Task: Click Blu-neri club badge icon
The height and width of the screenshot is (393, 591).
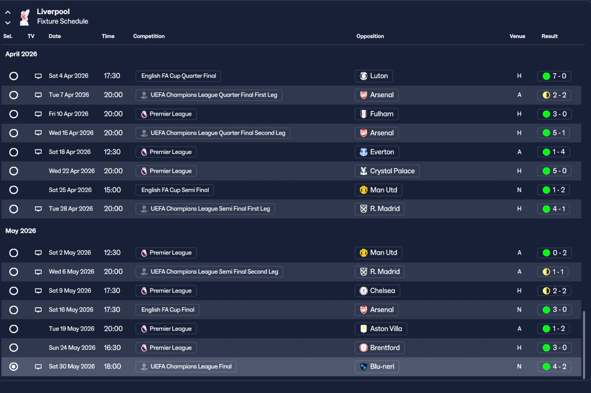Action: pyautogui.click(x=363, y=367)
